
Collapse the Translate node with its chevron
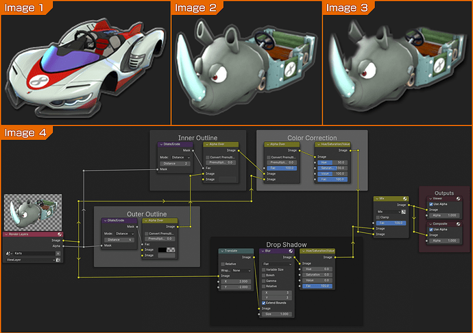point(222,251)
